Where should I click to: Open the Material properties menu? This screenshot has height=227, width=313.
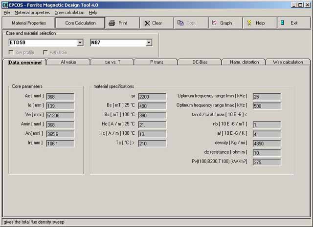coord(32,13)
